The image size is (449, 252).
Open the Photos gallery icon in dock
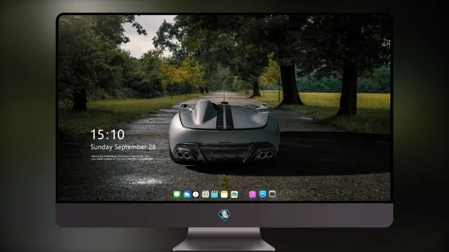tap(234, 194)
